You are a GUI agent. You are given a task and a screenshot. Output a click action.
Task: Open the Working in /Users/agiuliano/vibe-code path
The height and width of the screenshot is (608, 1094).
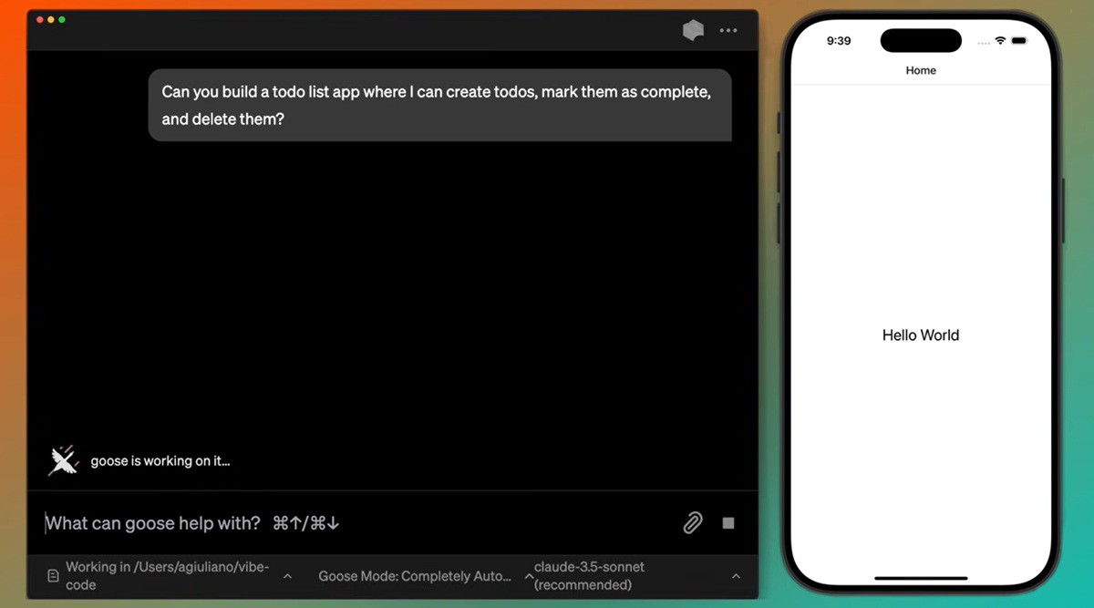click(x=167, y=576)
